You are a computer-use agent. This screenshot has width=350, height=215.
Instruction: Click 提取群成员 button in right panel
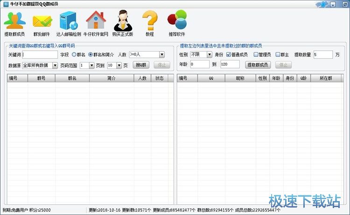click(258, 65)
